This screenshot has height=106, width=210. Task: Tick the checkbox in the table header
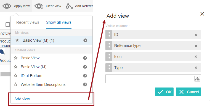point(8,25)
